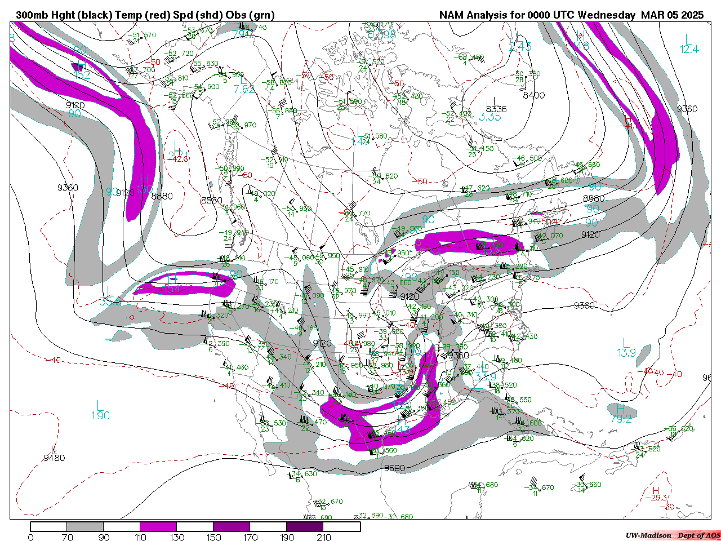The height and width of the screenshot is (541, 721).
Task: Select the 9480 height contour label
Action: pos(54,458)
